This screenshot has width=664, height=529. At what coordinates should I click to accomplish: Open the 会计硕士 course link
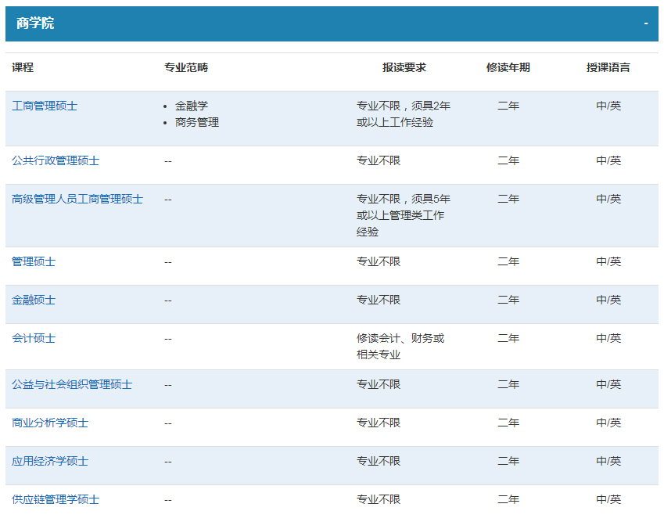34,338
